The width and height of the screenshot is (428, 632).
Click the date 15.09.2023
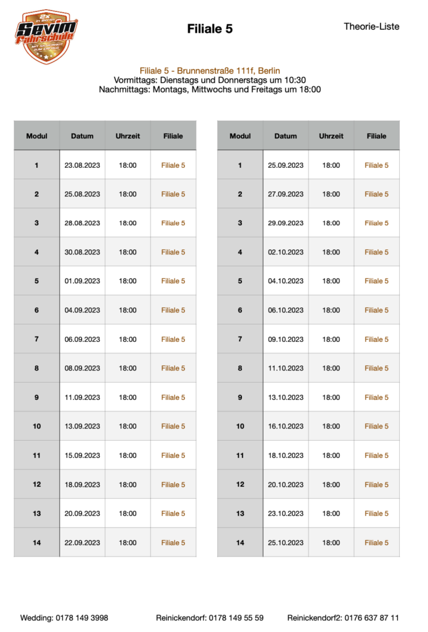coord(82,455)
